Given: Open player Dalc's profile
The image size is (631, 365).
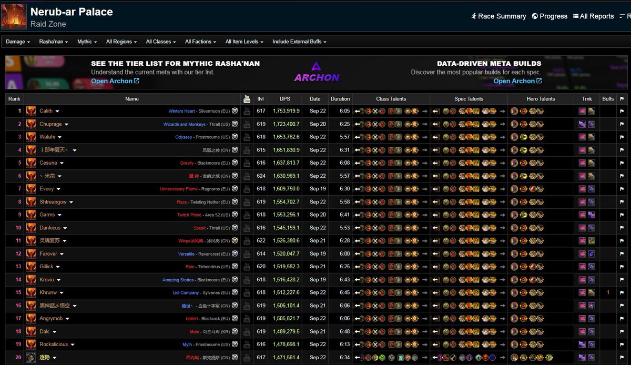Looking at the screenshot, I should (x=45, y=331).
